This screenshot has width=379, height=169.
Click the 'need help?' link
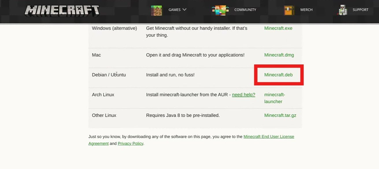click(x=243, y=94)
